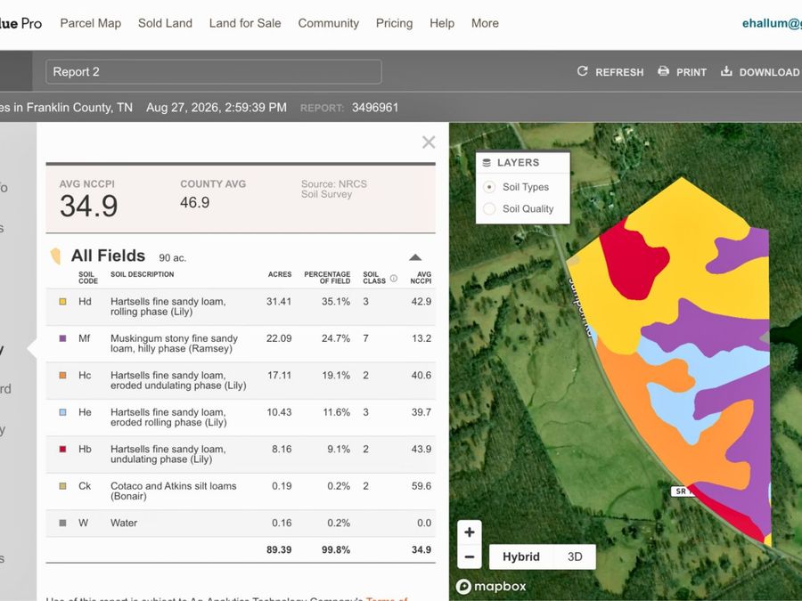The width and height of the screenshot is (802, 601).
Task: Click the Print printer icon
Action: (x=663, y=71)
